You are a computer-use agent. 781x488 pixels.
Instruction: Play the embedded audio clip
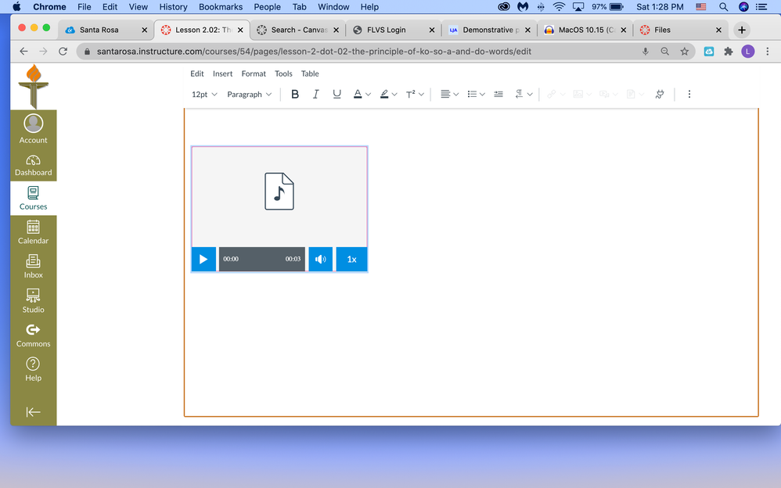(203, 259)
